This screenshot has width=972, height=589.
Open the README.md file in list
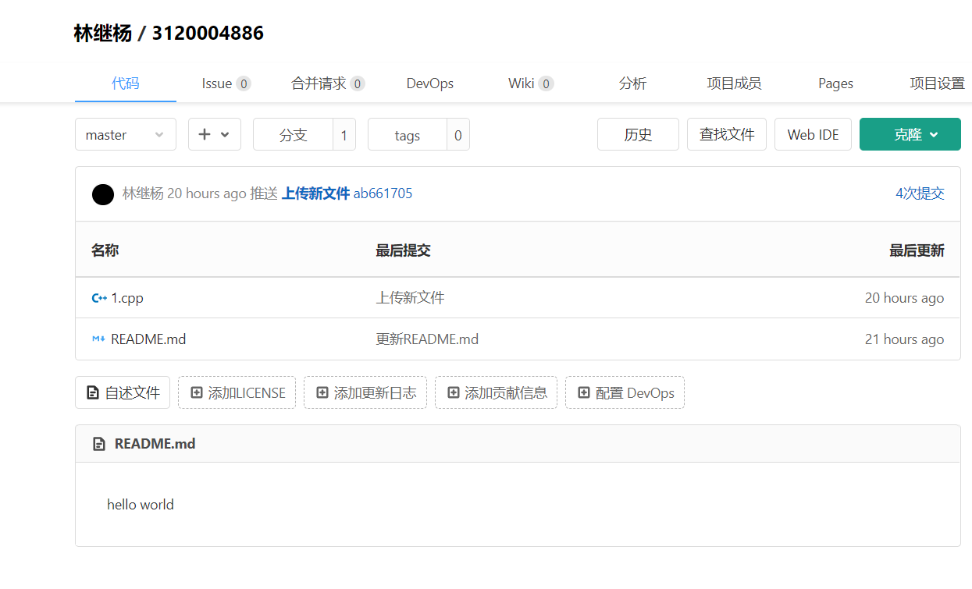(148, 339)
